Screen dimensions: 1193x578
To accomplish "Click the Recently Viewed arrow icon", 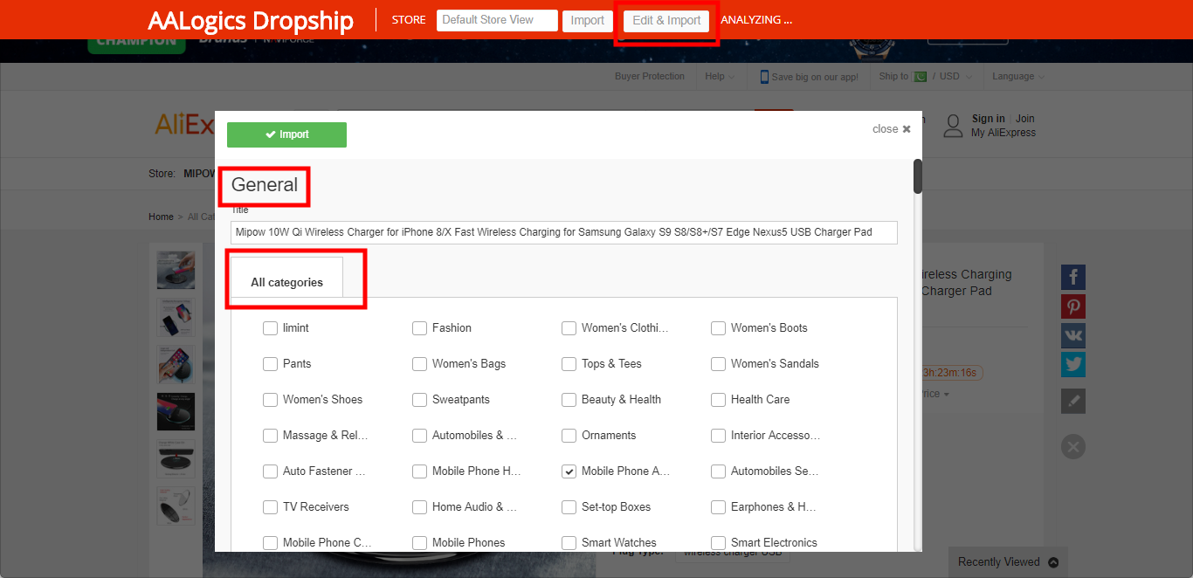I will pos(1053,562).
